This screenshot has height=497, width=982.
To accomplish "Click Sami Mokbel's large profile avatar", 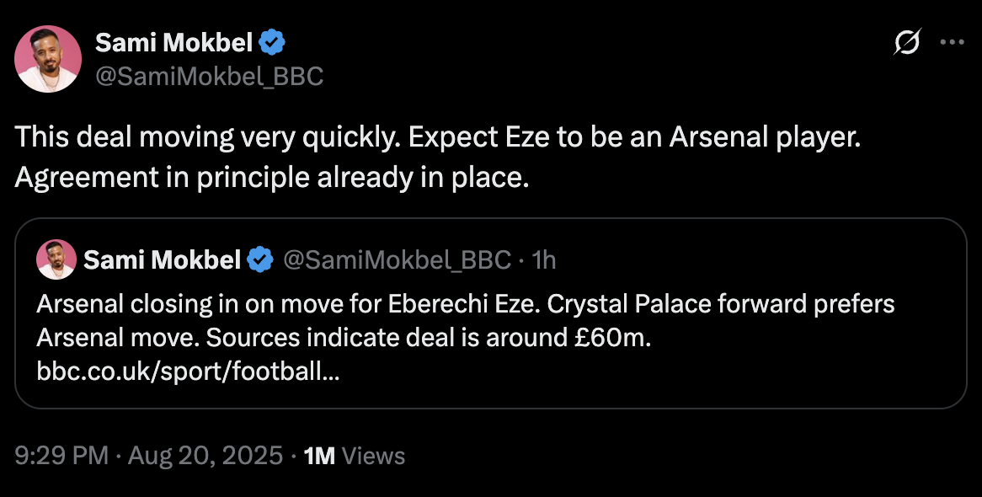I will 48,59.
